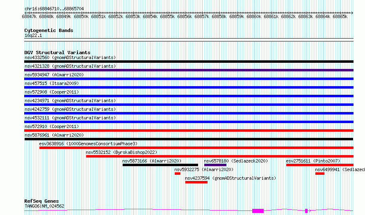
Task: Select the red nsv4237594 variant bar
Action: 196,182
